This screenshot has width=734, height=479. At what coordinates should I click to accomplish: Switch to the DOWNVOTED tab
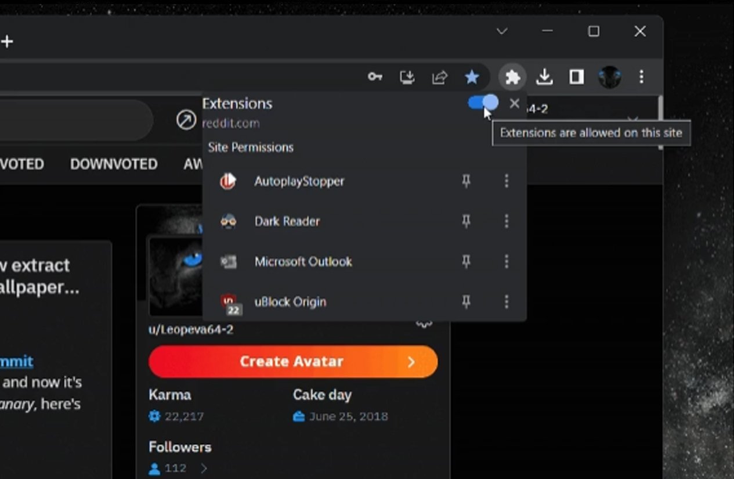coord(114,164)
